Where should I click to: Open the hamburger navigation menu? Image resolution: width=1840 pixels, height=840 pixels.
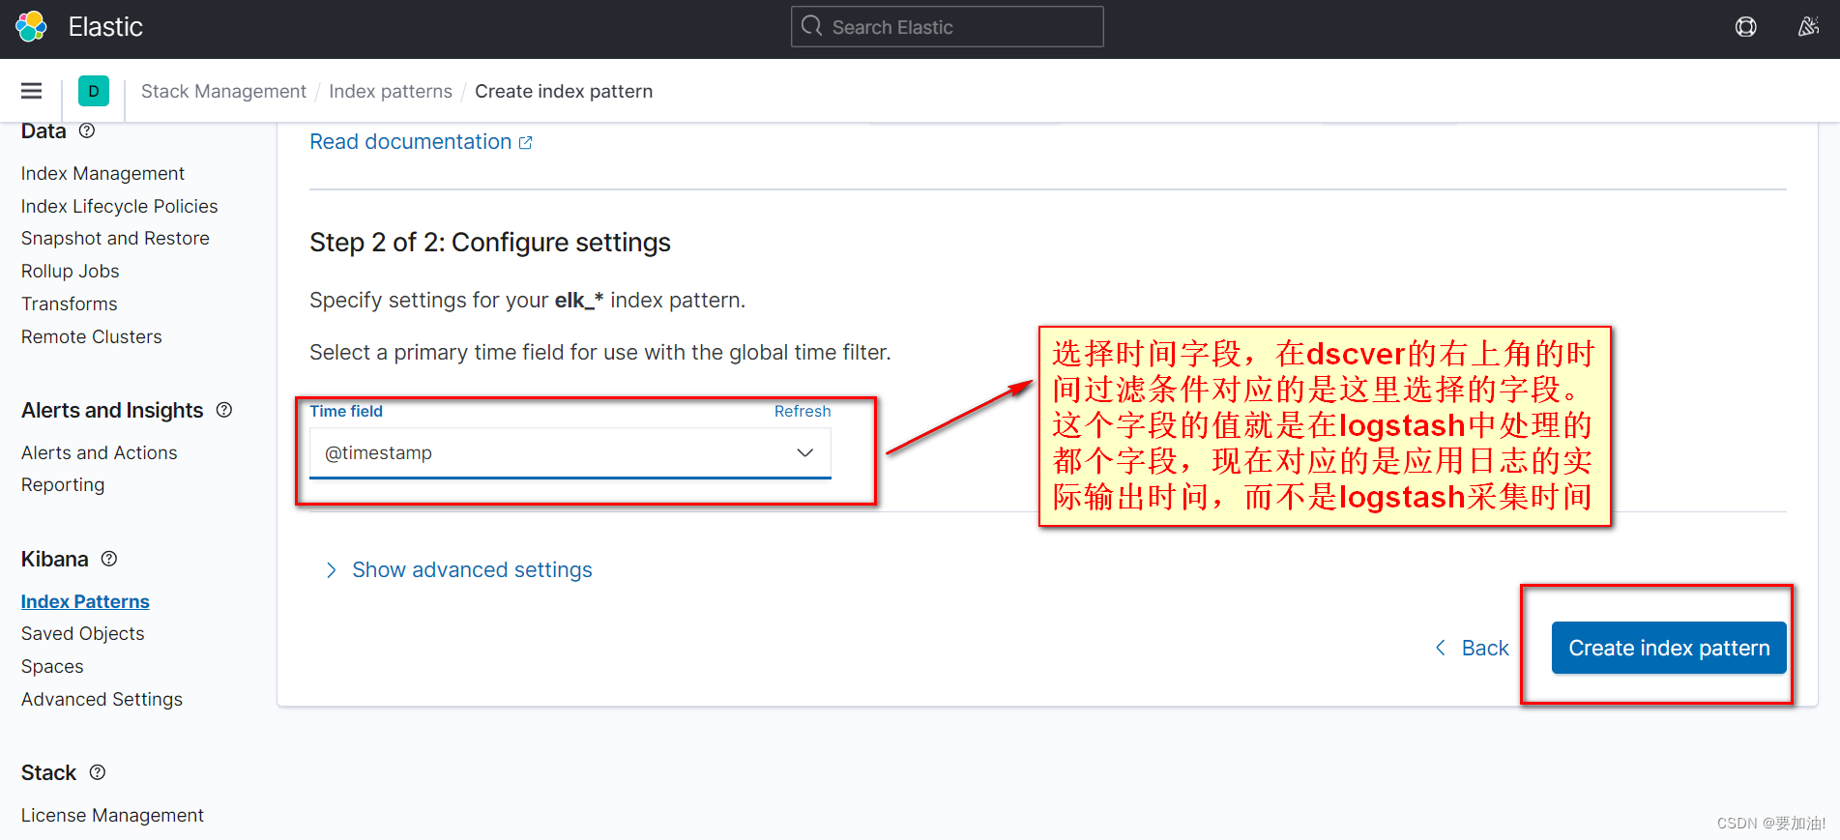[31, 91]
